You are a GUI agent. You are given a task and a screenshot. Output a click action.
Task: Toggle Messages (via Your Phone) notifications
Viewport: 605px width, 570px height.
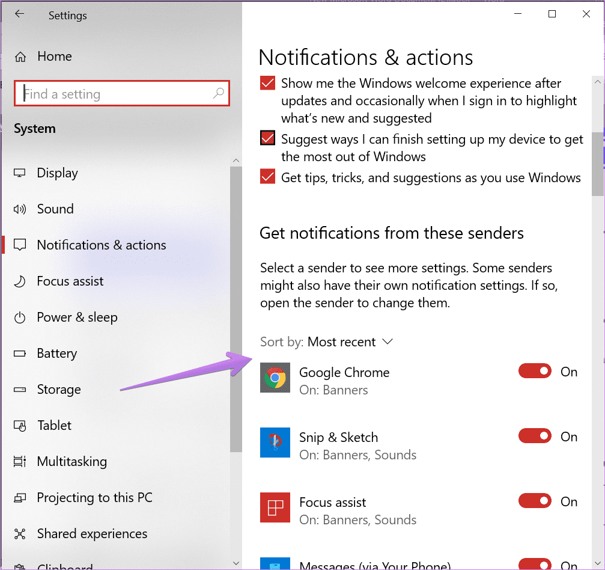click(535, 564)
